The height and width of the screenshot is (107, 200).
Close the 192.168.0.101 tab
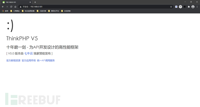30,2
